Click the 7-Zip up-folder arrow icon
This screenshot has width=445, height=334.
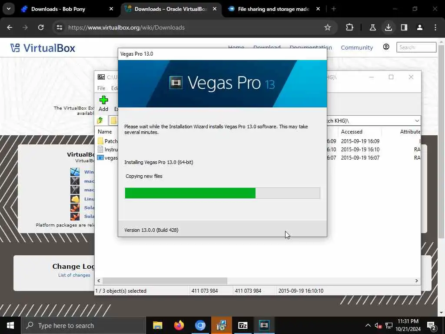100,120
